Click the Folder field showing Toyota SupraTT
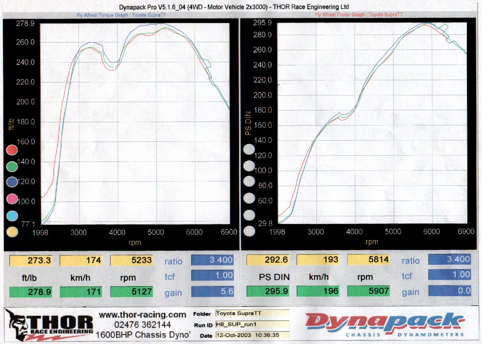The height and width of the screenshot is (344, 482). click(x=252, y=313)
